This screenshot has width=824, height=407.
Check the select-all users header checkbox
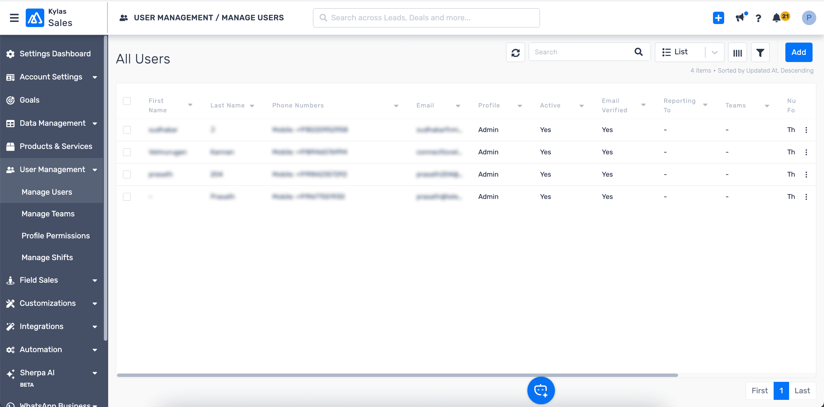(127, 101)
